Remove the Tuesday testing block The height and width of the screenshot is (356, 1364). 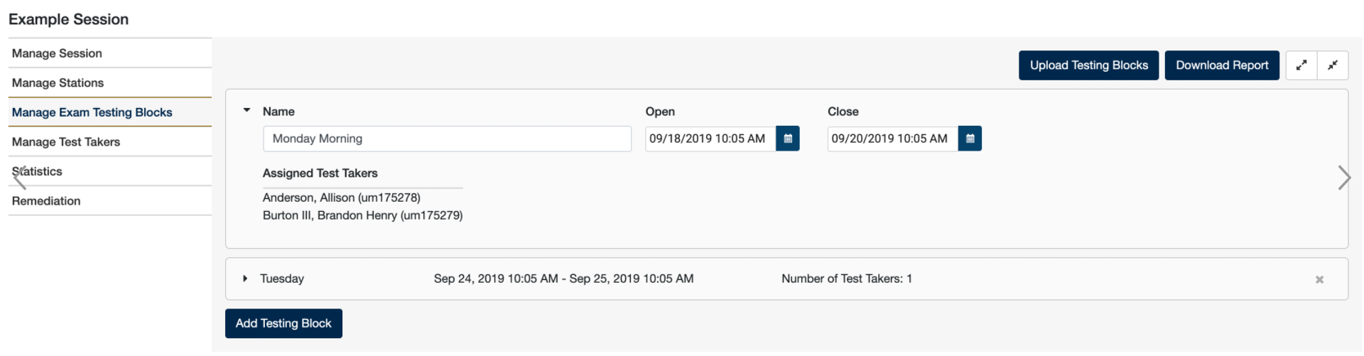(1319, 280)
